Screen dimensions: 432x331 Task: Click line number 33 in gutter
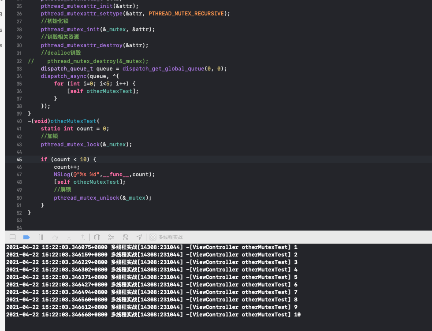(x=19, y=69)
